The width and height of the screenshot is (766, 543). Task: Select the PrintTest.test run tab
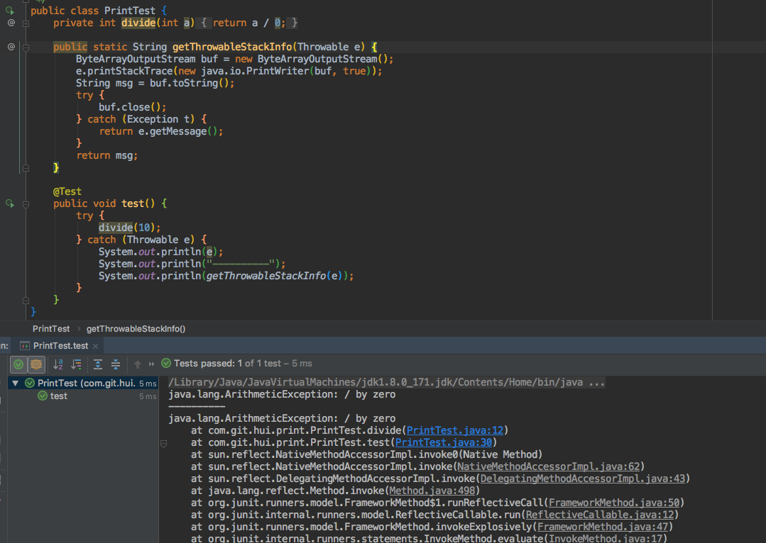60,345
